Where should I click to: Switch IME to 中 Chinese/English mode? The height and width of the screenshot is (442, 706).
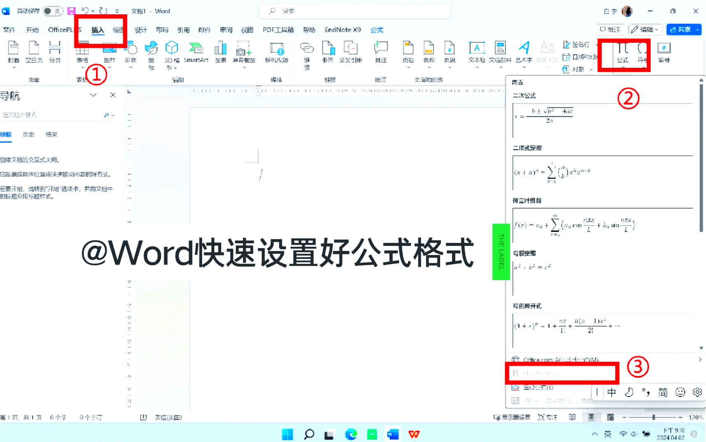[x=611, y=392]
